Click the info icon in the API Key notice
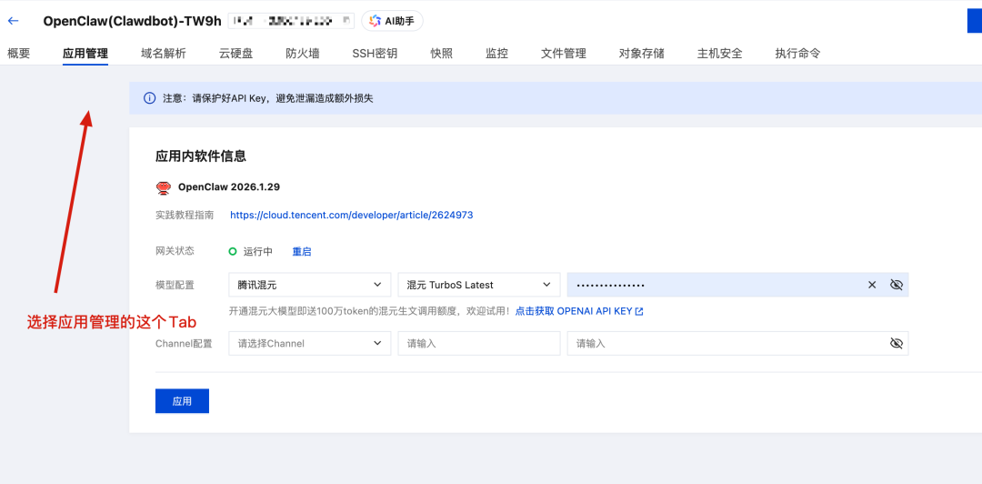The image size is (982, 484). pyautogui.click(x=149, y=98)
